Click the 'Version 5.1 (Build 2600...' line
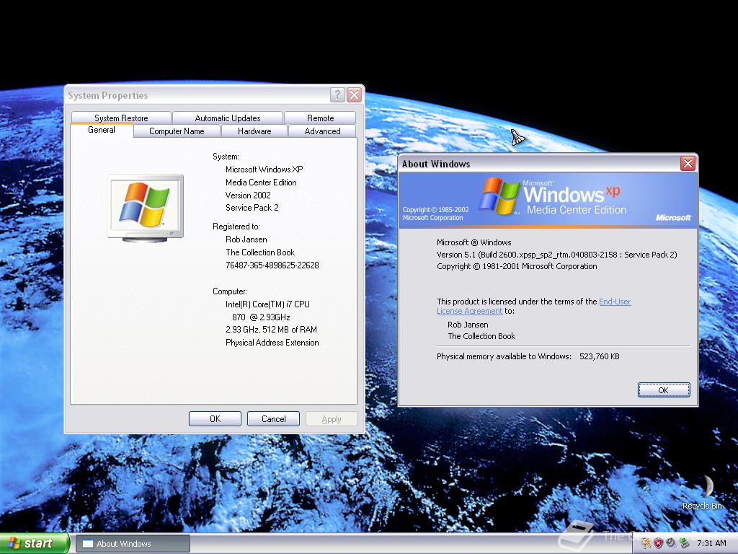 [x=557, y=255]
